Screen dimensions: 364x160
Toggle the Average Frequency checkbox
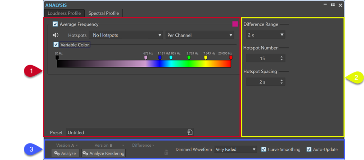55,24
